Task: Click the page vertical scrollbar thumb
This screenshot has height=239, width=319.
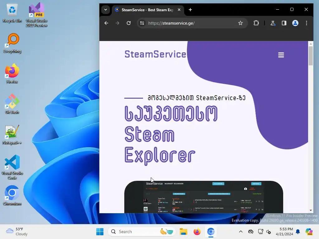Action: [311, 56]
